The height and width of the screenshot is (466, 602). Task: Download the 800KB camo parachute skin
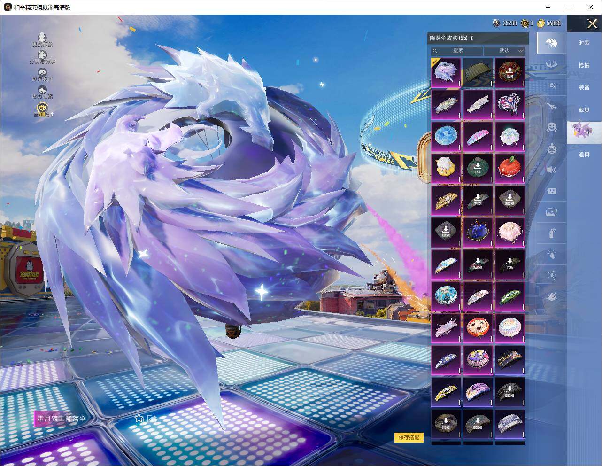478,424
